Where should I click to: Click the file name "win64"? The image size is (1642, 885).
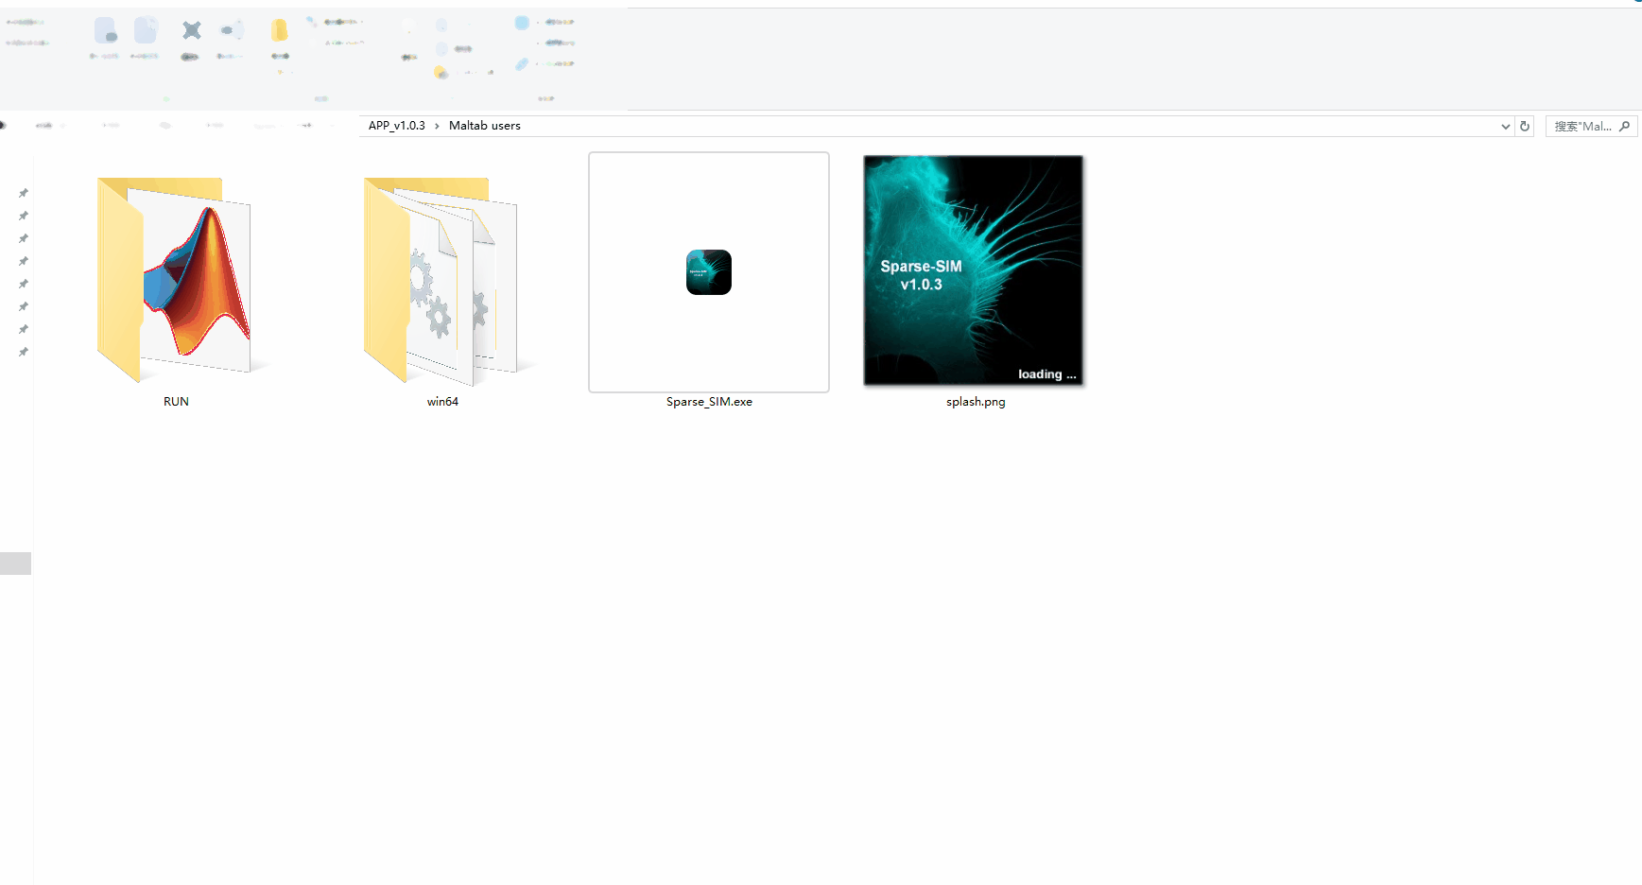442,402
